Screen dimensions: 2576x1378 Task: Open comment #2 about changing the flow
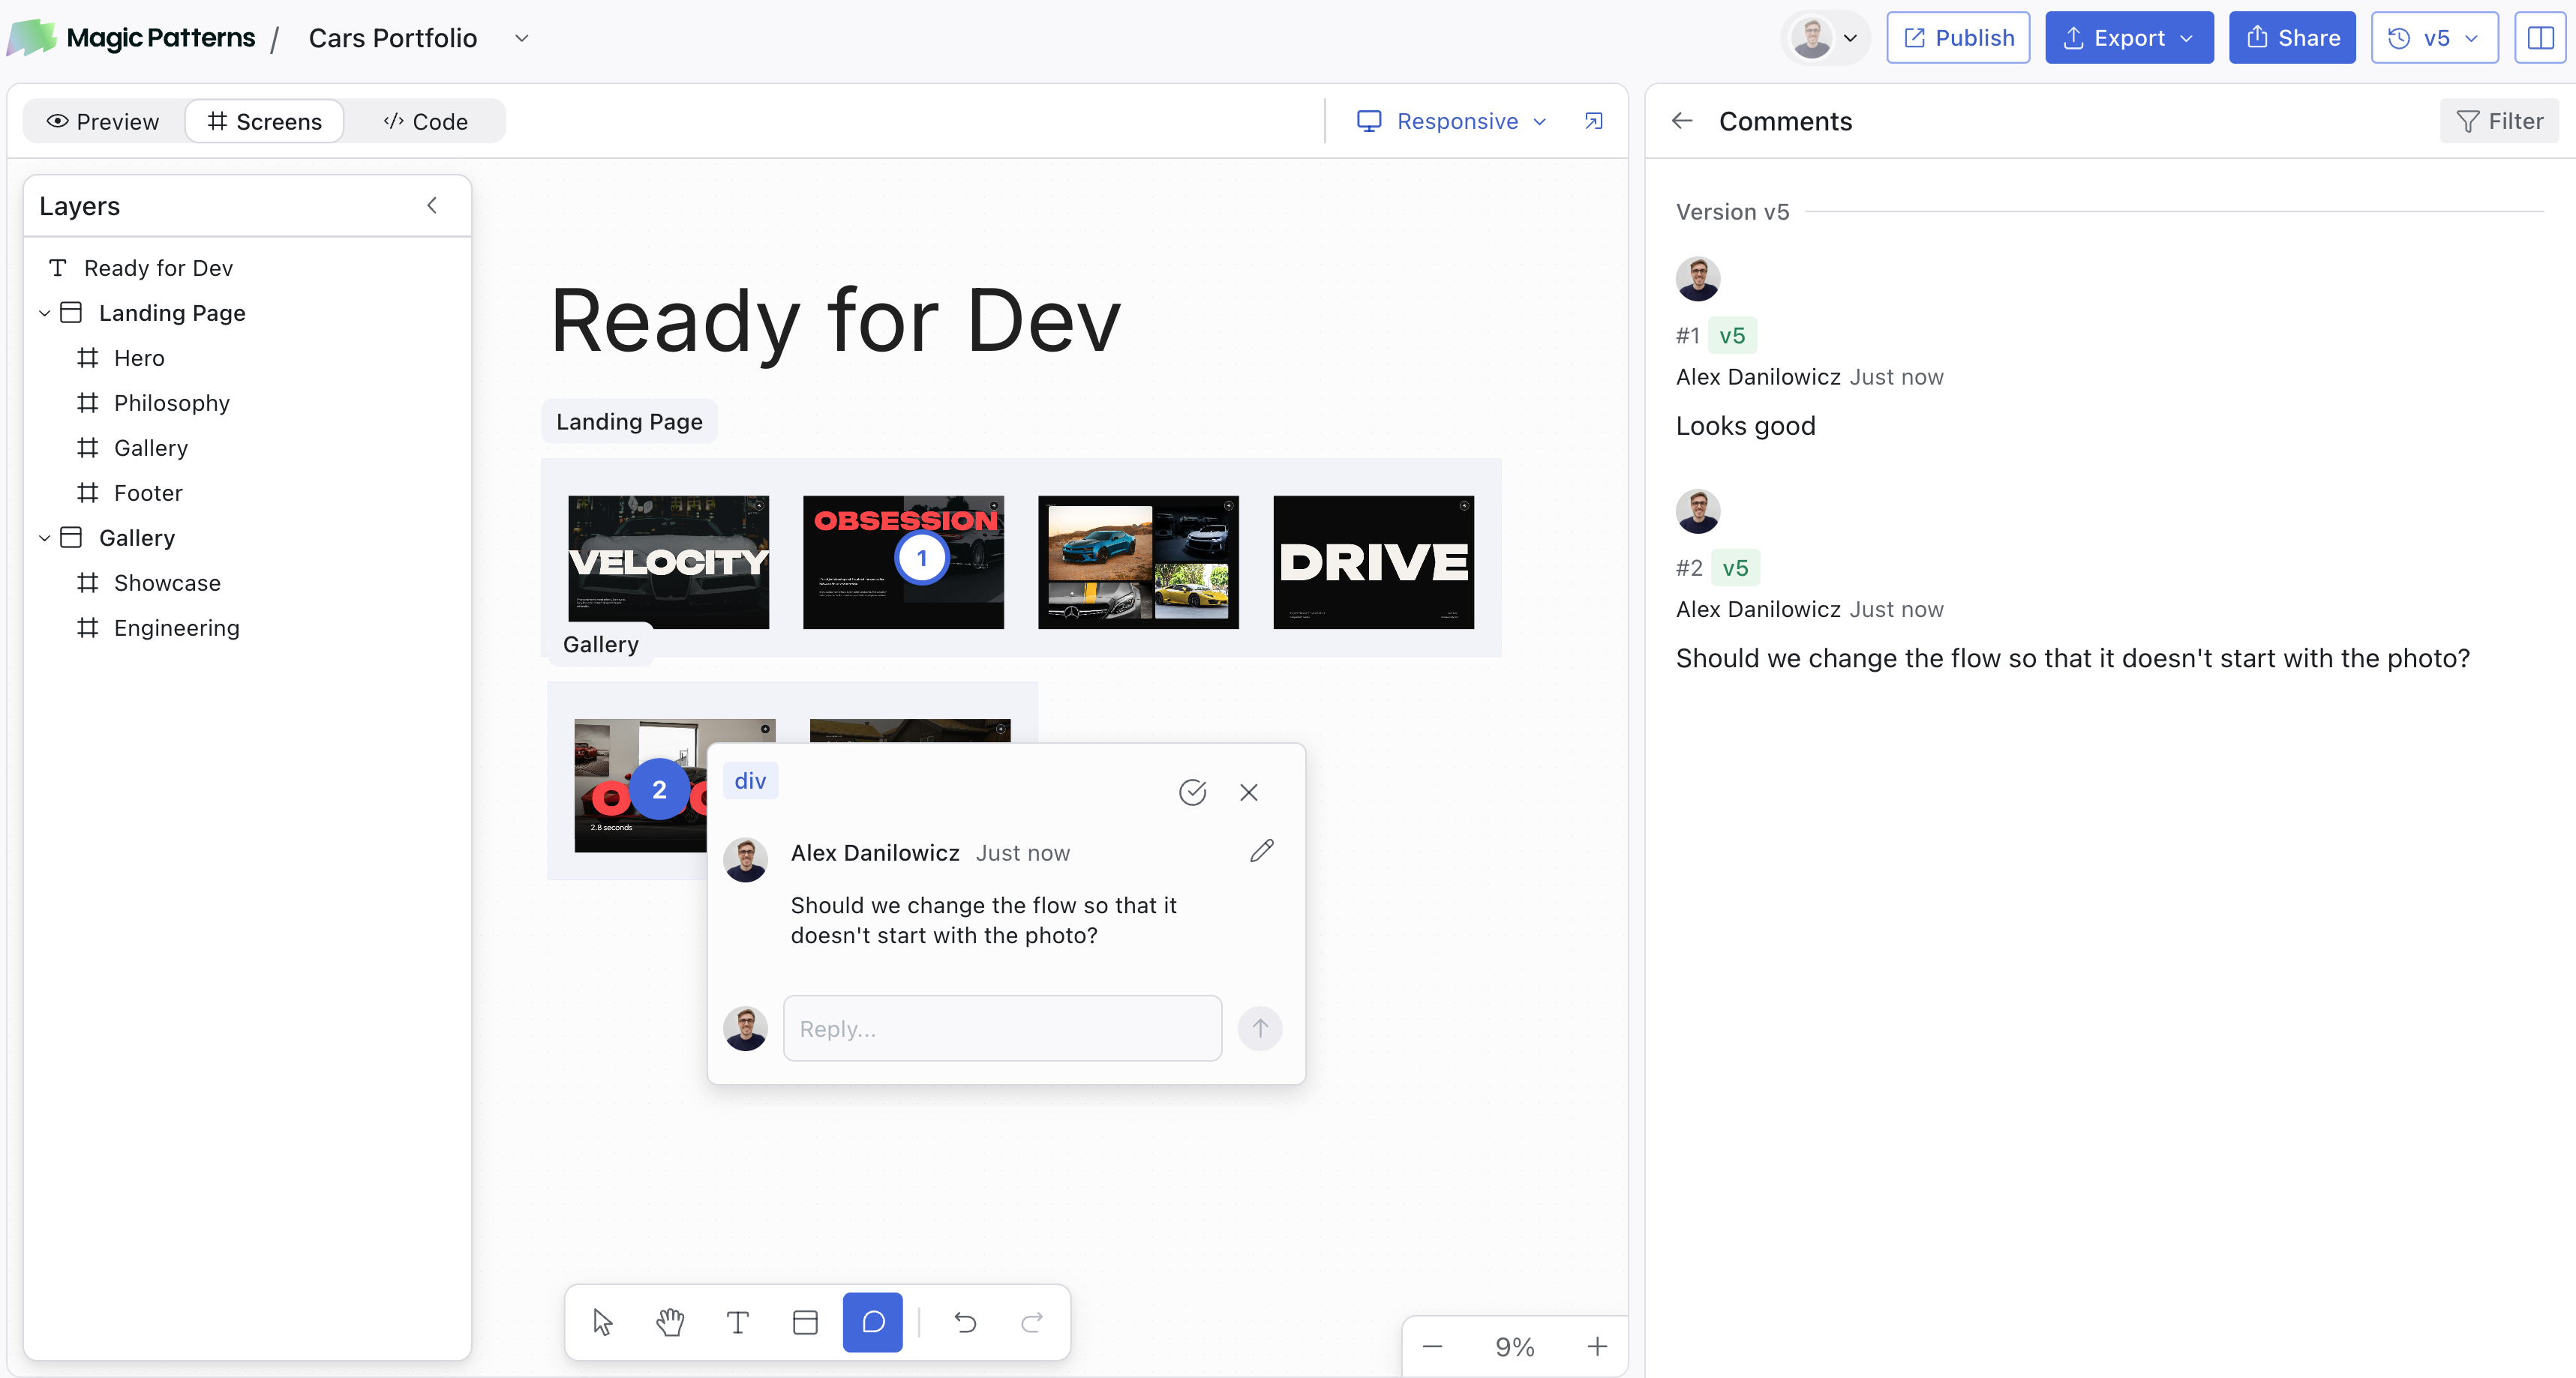click(2072, 658)
